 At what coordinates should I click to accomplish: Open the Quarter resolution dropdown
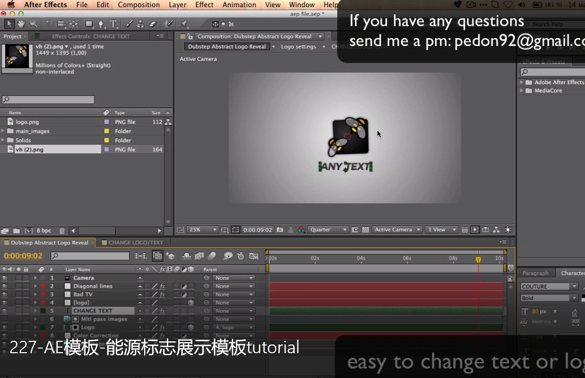tap(328, 229)
